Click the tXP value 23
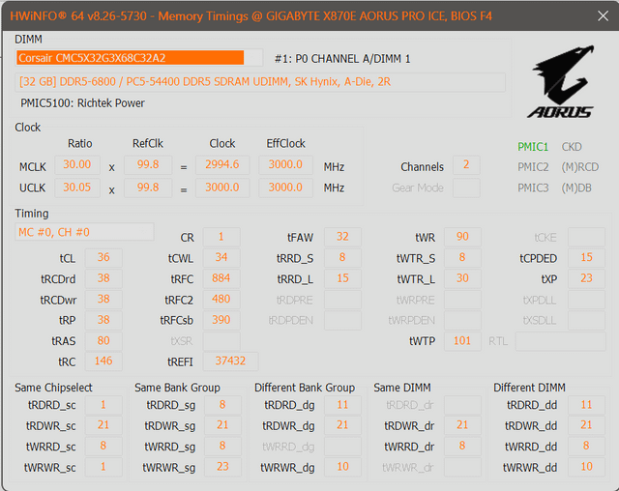 tap(586, 278)
